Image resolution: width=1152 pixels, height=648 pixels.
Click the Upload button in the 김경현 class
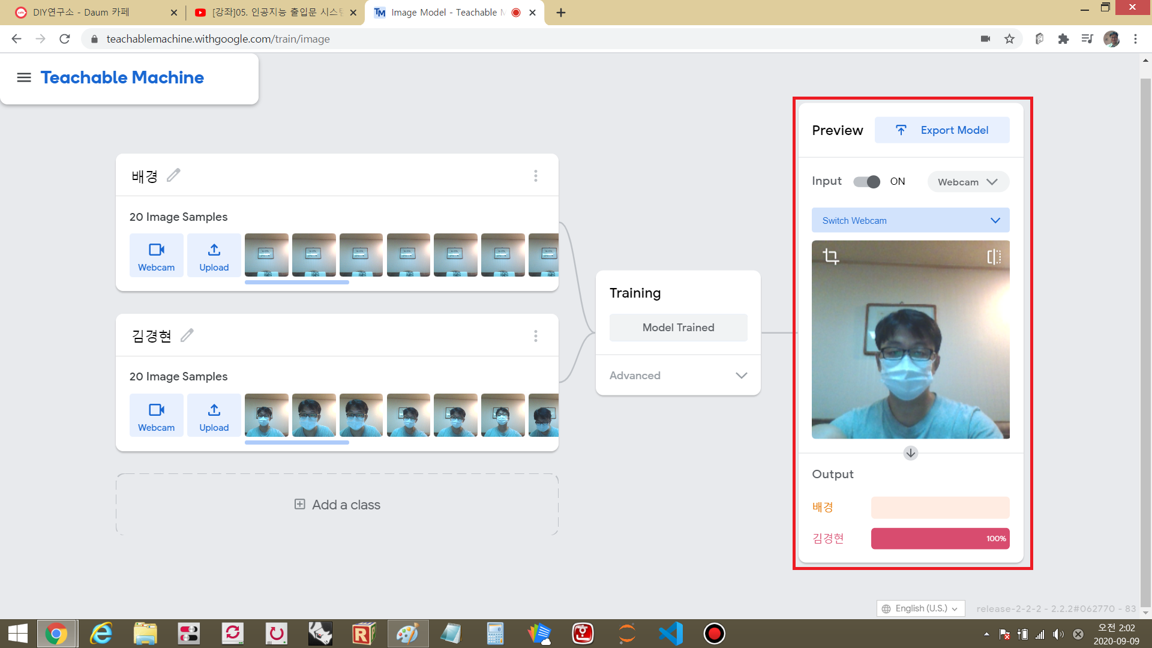[214, 416]
